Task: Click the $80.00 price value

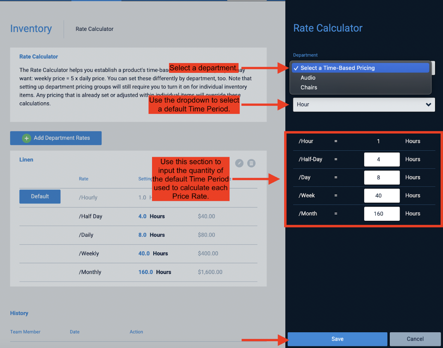Action: point(206,235)
